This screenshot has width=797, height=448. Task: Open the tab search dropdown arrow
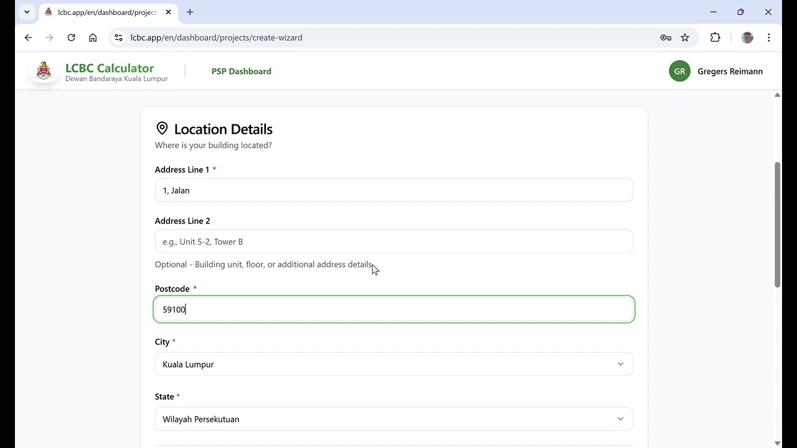pos(27,12)
